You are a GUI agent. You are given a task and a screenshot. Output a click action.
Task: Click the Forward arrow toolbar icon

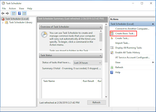pyautogui.click(x=7, y=13)
